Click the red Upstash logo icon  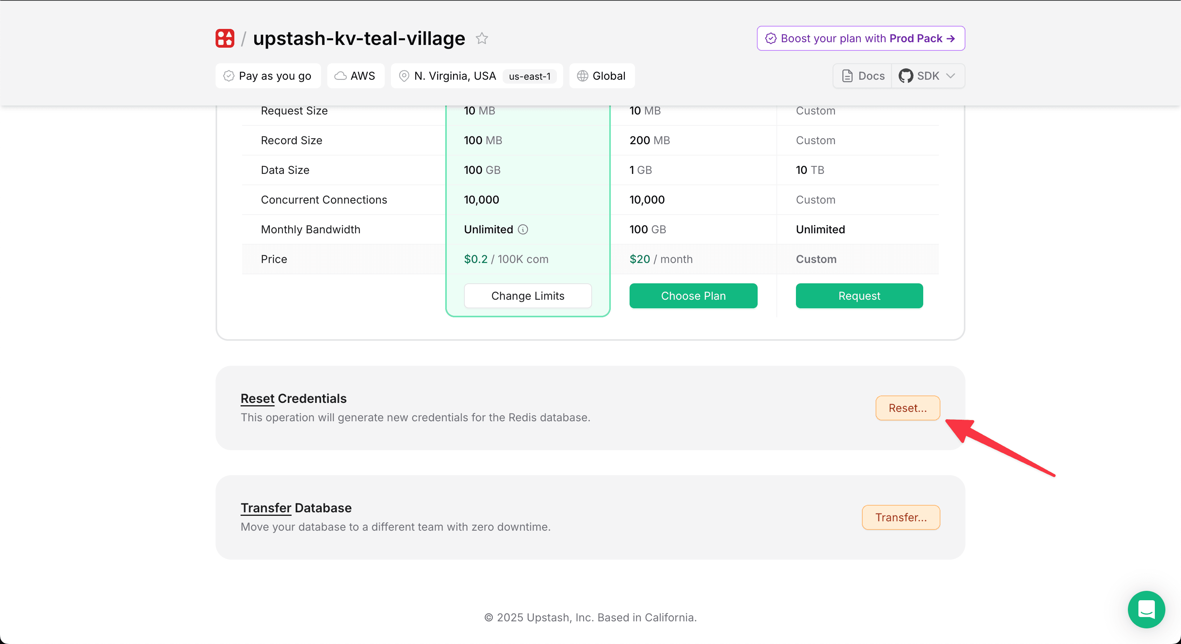[x=225, y=39]
